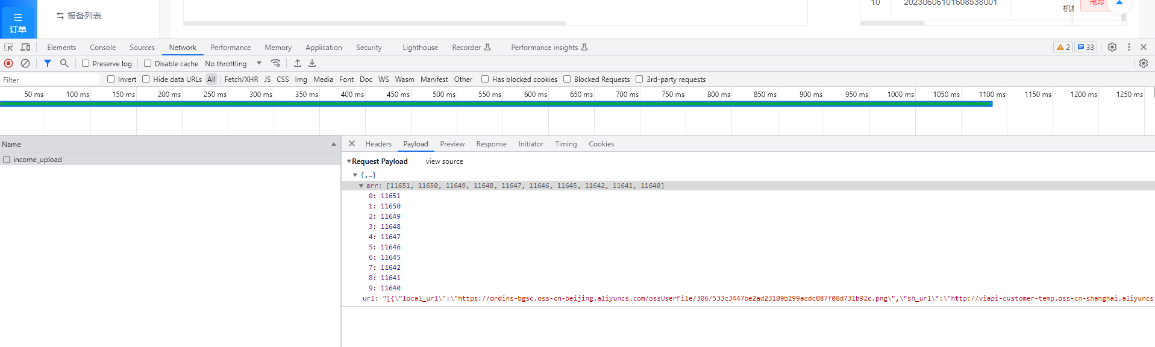Collapse the Request Payload section
The width and height of the screenshot is (1155, 347).
click(349, 161)
